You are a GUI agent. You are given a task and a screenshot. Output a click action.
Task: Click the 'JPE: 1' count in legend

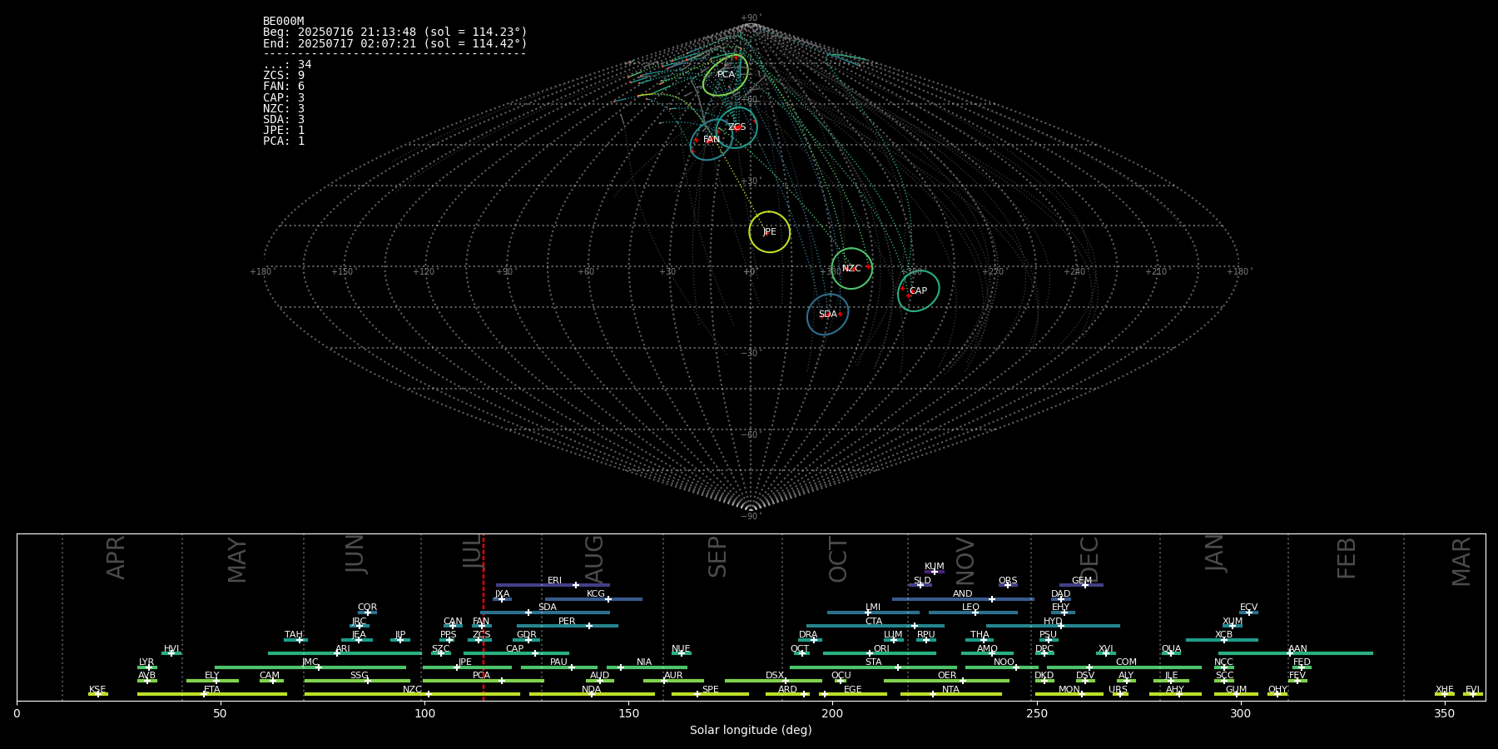[x=284, y=131]
